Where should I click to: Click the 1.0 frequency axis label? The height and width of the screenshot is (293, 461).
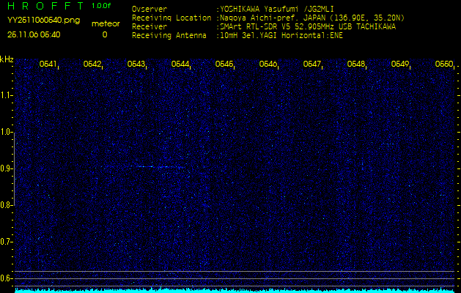(x=7, y=132)
